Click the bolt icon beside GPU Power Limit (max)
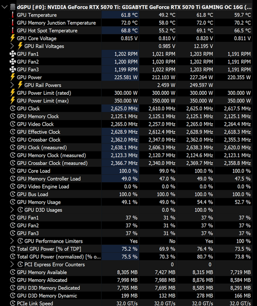Screen dimensions: 257x306 pos(13,100)
